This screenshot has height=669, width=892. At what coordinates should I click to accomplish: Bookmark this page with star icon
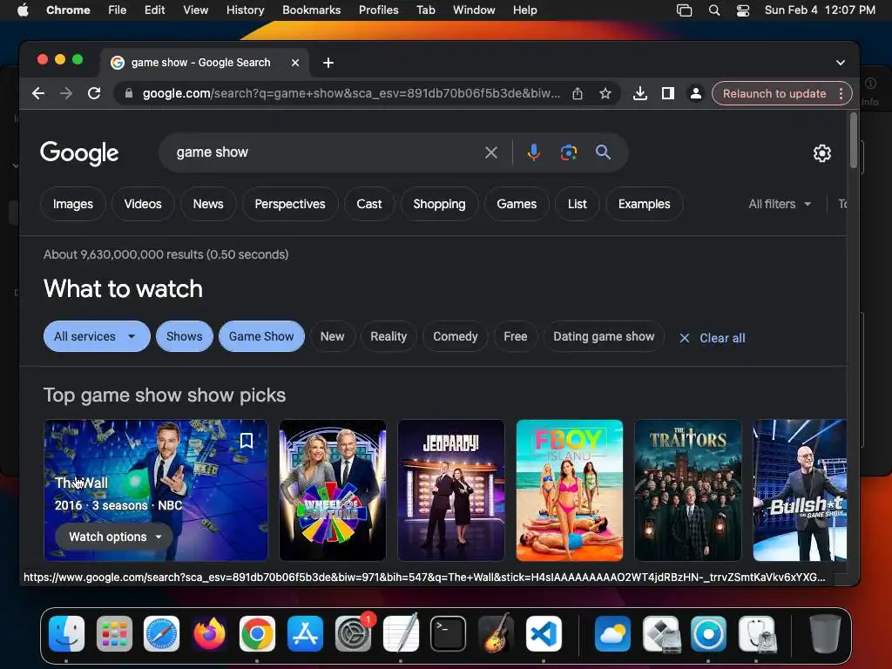tap(605, 93)
